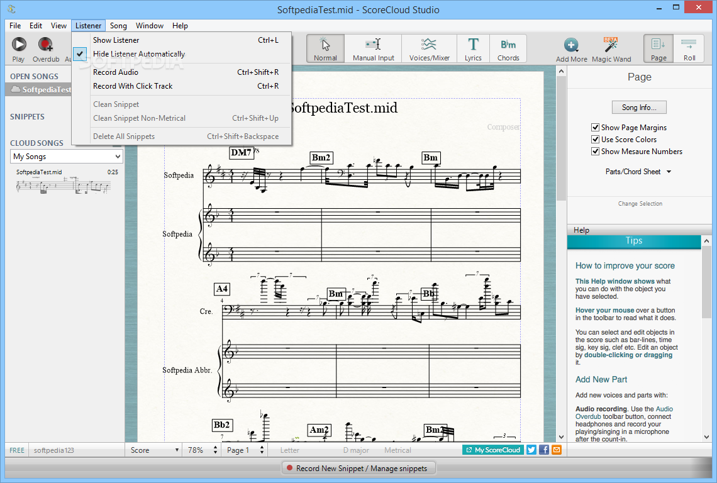The height and width of the screenshot is (483, 717).
Task: Click the Overdub record icon
Action: (x=45, y=45)
